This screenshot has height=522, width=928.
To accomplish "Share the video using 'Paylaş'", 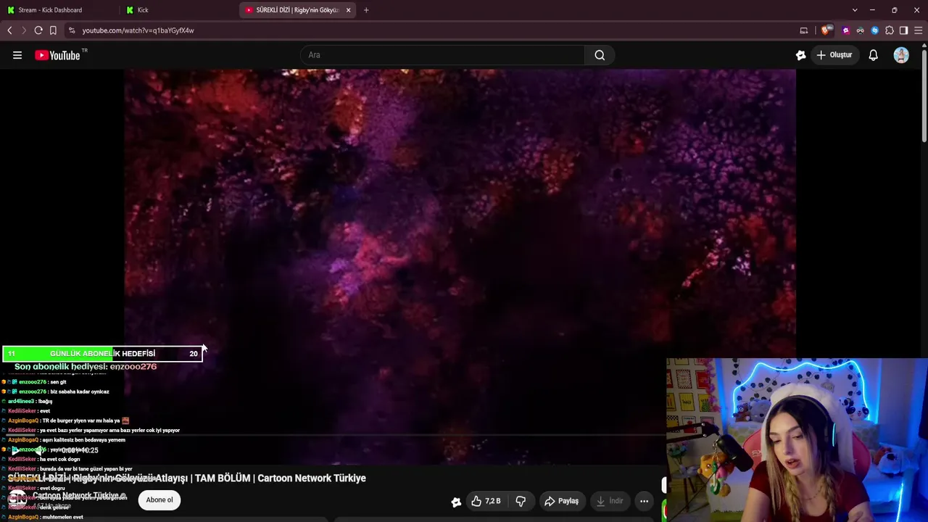I will (x=562, y=501).
